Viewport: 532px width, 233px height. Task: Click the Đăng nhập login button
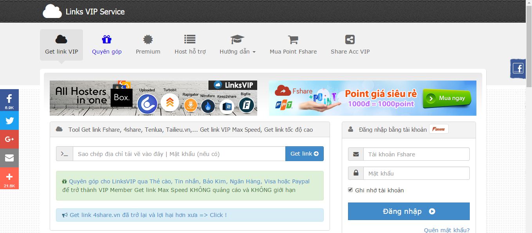pos(409,211)
